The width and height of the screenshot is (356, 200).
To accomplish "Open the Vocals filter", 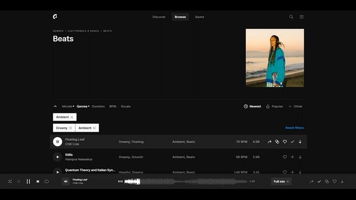I will pos(126,106).
